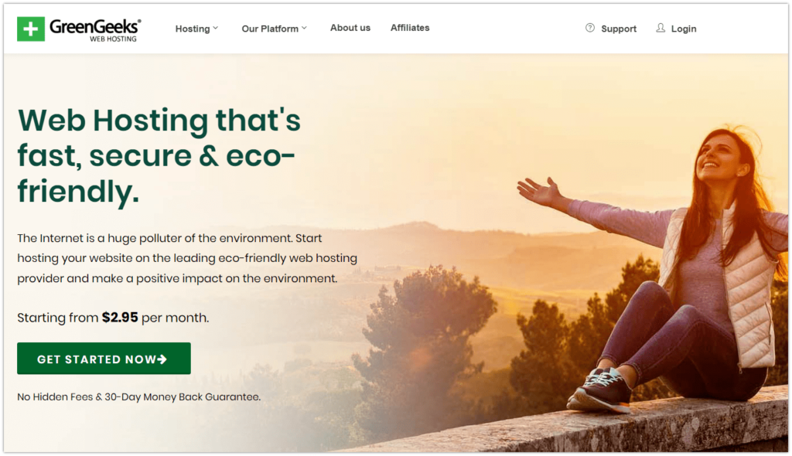Click the GET STARTED NOW button
This screenshot has height=456, width=792.
pyautogui.click(x=104, y=359)
